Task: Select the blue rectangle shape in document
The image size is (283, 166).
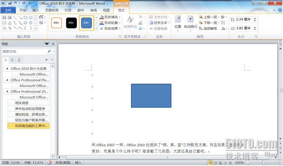Action: [x=151, y=96]
